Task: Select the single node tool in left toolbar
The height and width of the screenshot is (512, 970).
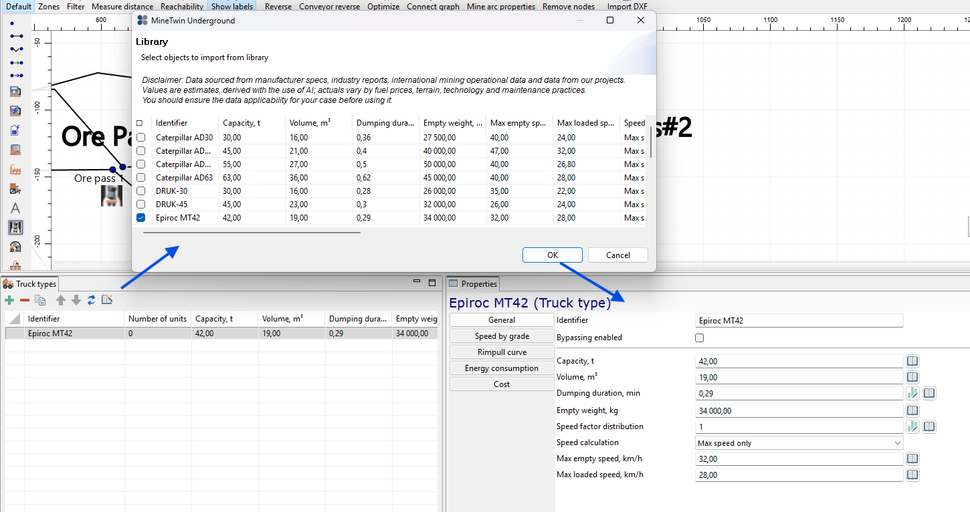Action: point(13,23)
